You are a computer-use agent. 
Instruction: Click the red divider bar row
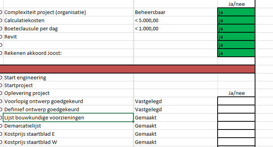point(128,69)
